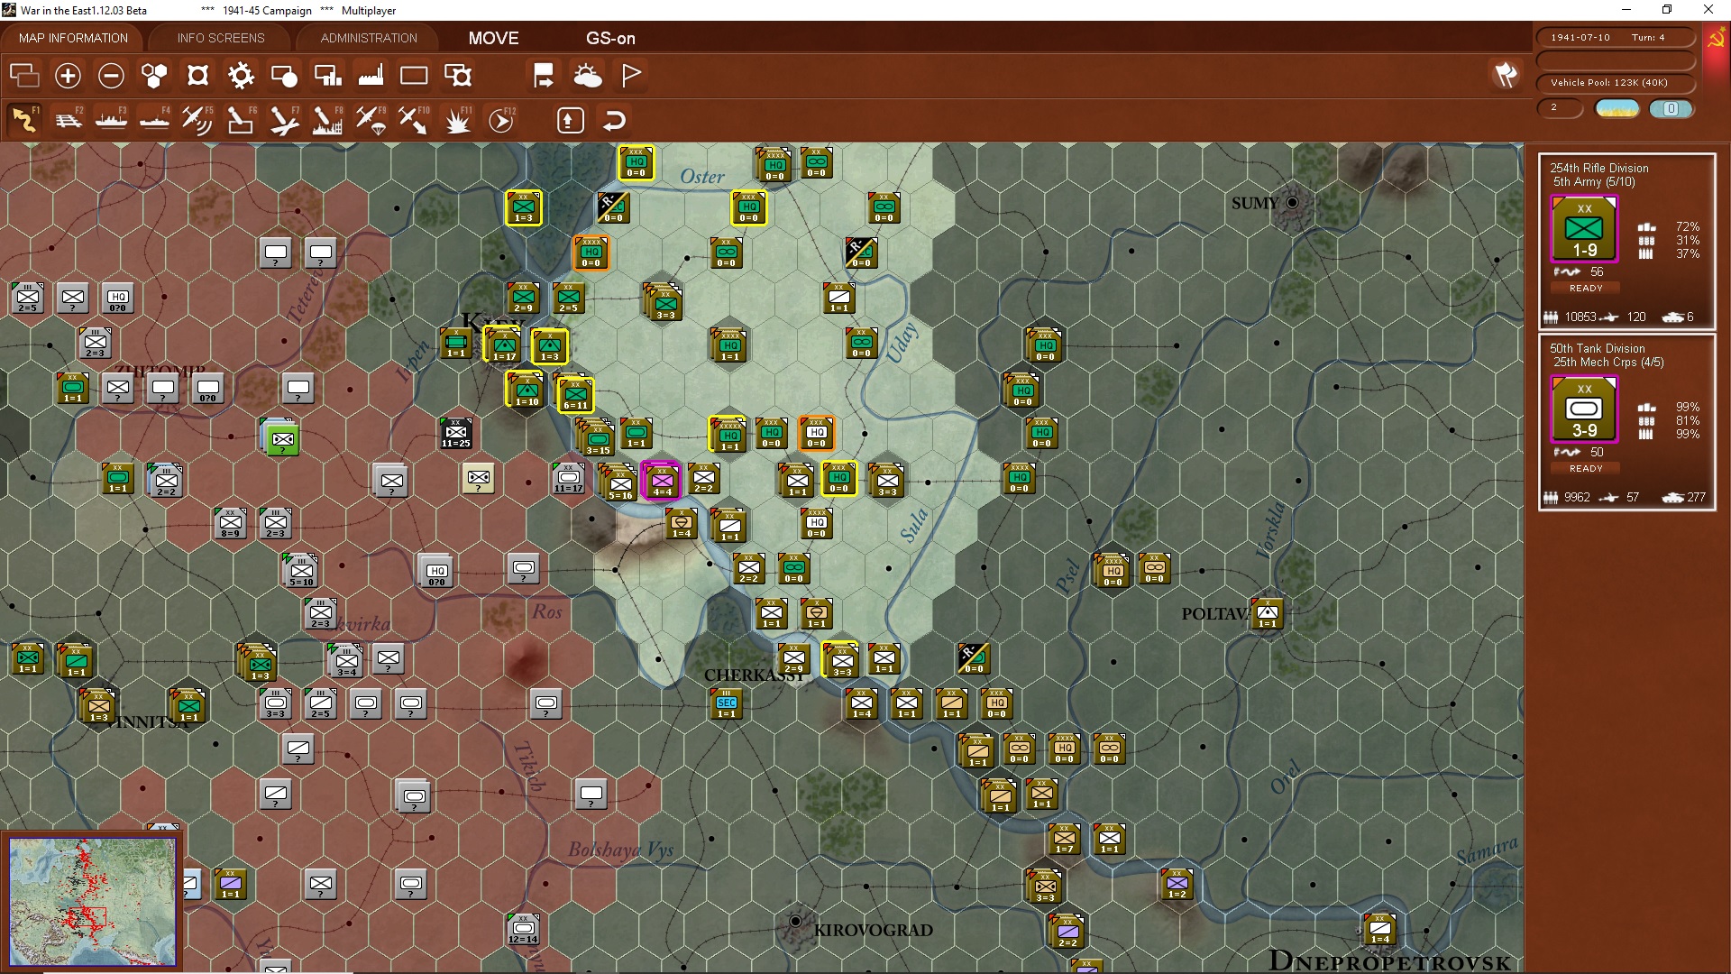Toggle the weather sun-cloud icon
Viewport: 1731px width, 974px height.
tap(588, 76)
